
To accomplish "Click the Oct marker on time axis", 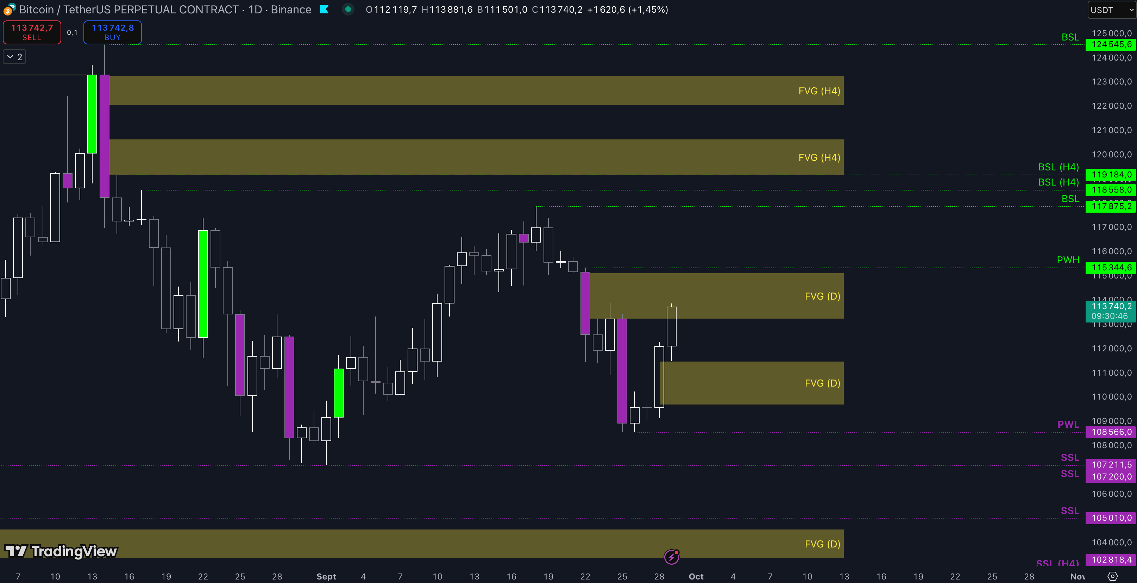I will pyautogui.click(x=696, y=576).
